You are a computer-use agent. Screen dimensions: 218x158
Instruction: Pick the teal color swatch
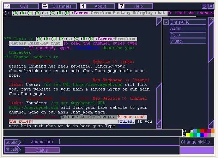point(195,135)
